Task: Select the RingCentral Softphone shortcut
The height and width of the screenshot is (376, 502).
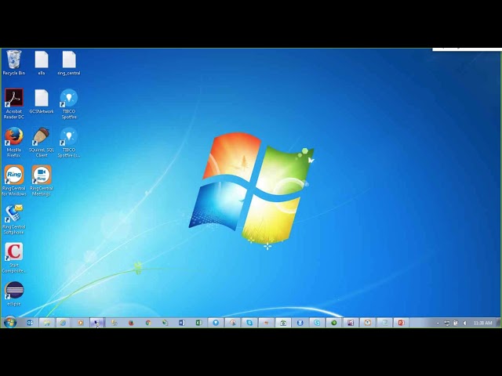Action: tap(14, 219)
